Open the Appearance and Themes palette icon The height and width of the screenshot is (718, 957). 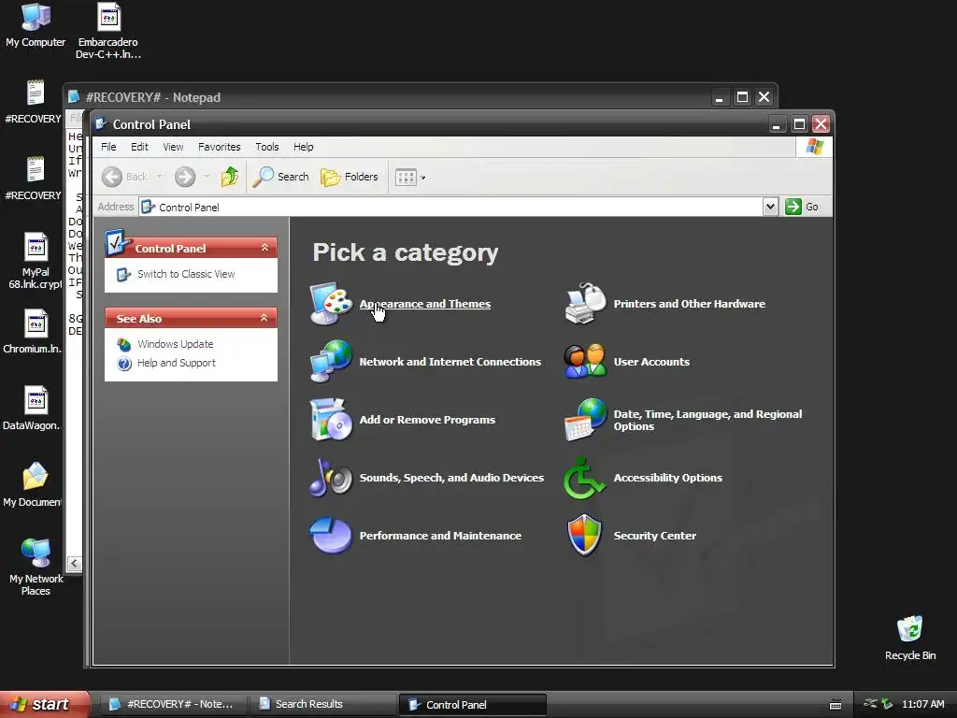pyautogui.click(x=331, y=304)
